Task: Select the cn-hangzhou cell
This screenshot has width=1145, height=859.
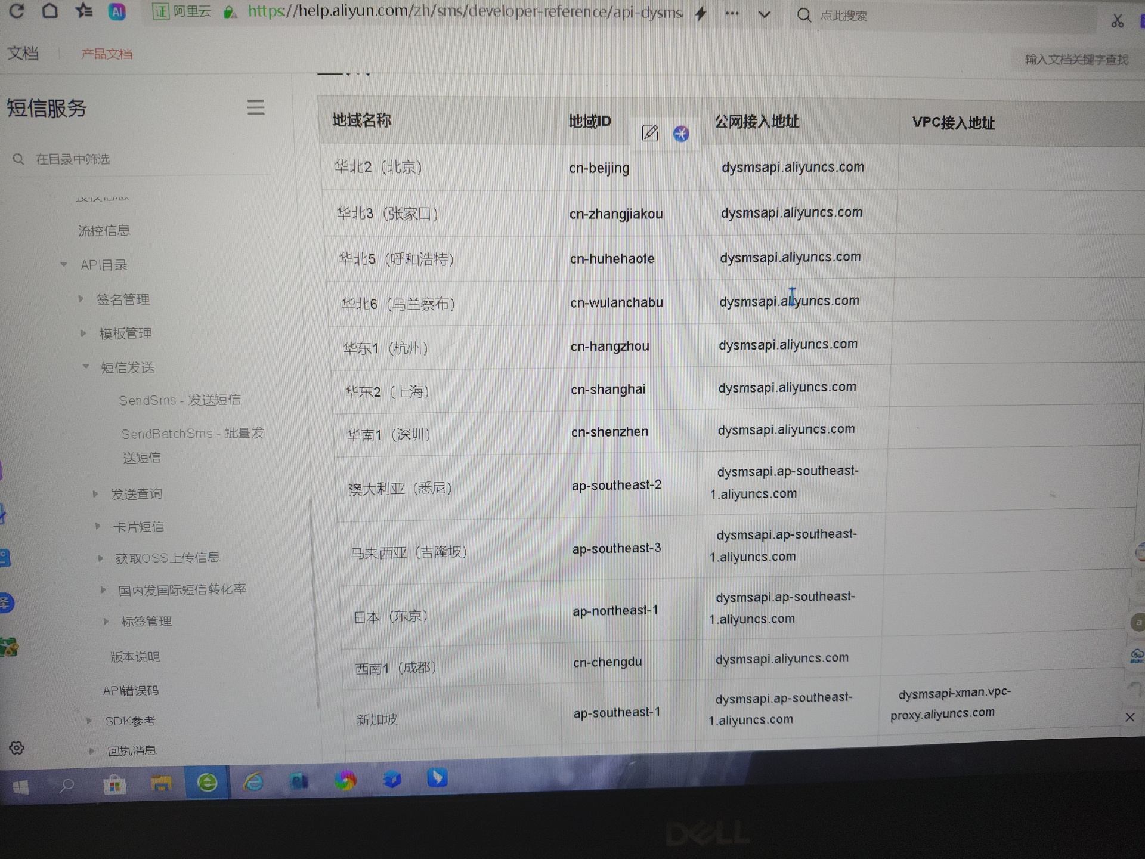Action: click(x=609, y=346)
